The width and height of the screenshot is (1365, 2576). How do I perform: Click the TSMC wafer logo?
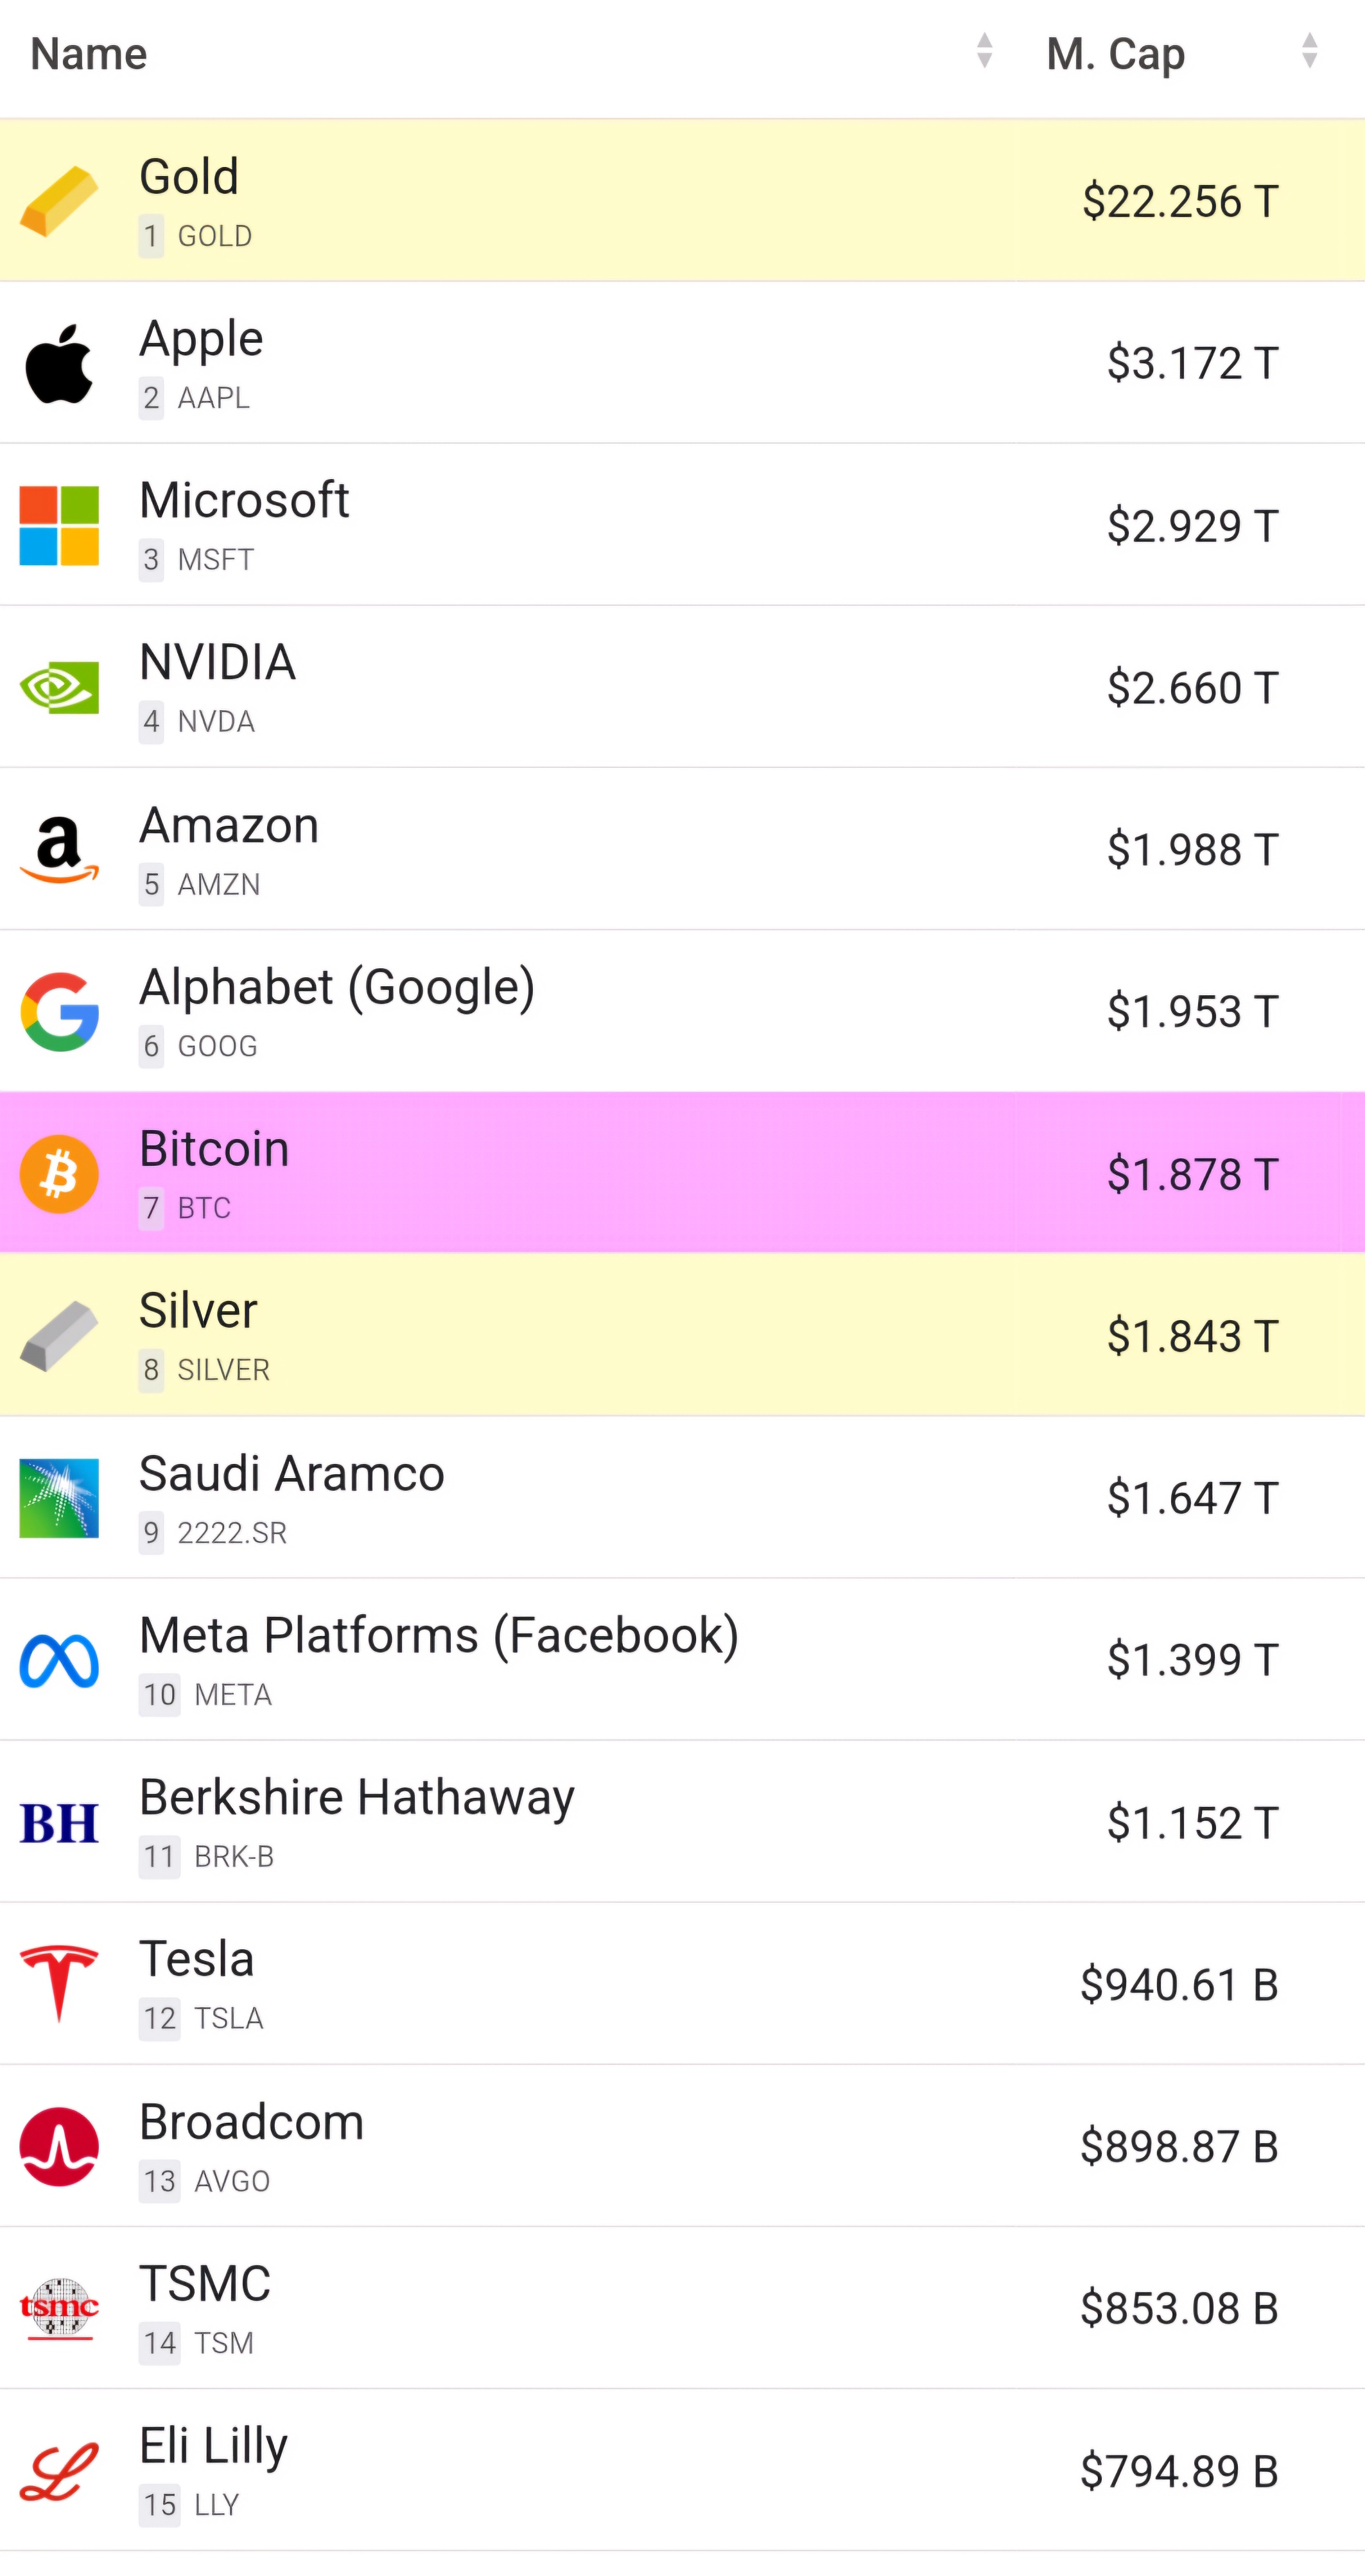pyautogui.click(x=59, y=2309)
